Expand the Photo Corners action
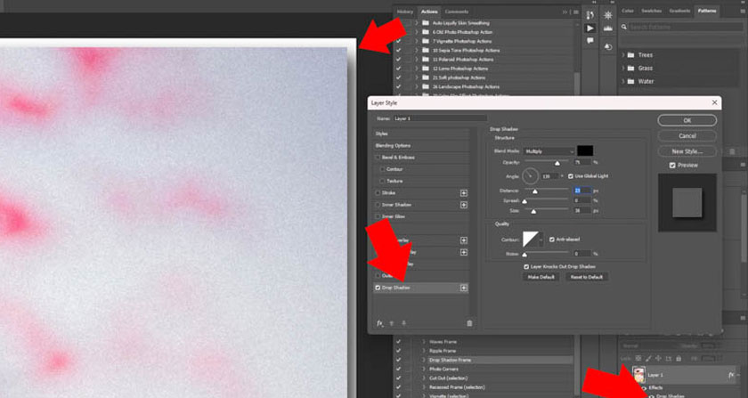 click(424, 369)
